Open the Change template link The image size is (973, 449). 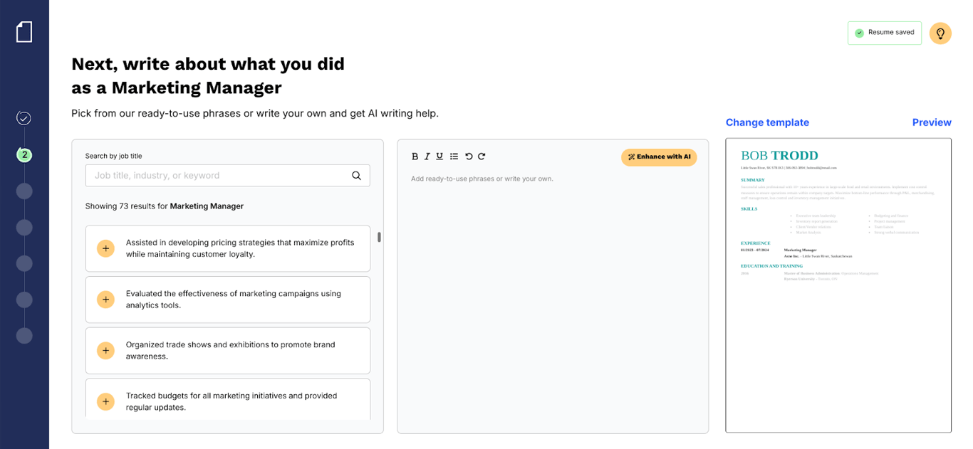767,122
